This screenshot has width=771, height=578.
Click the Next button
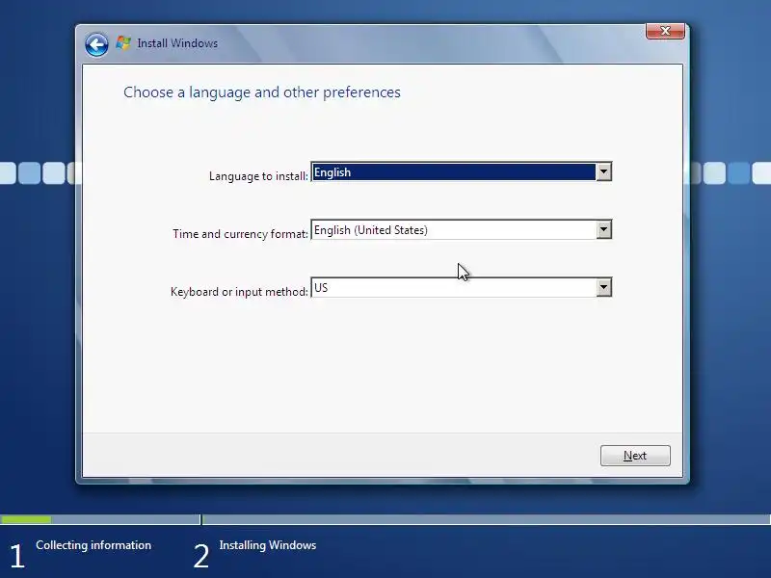click(x=635, y=456)
